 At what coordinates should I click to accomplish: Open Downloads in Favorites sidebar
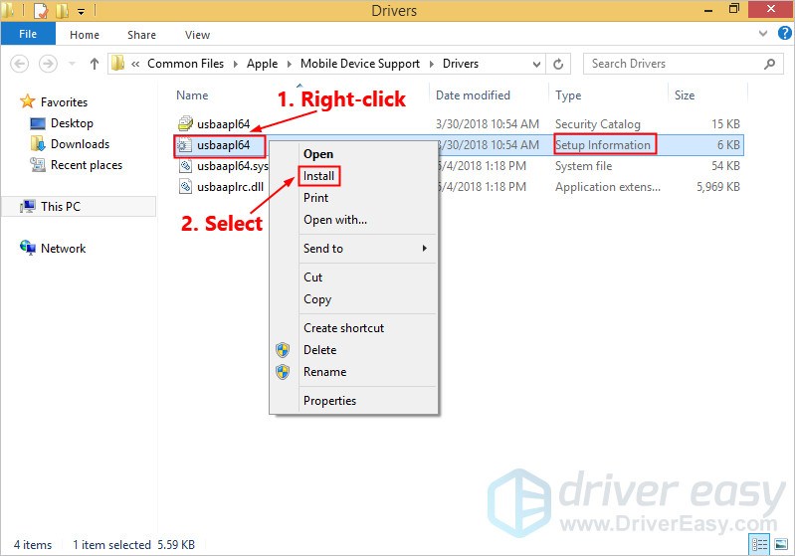[x=80, y=144]
